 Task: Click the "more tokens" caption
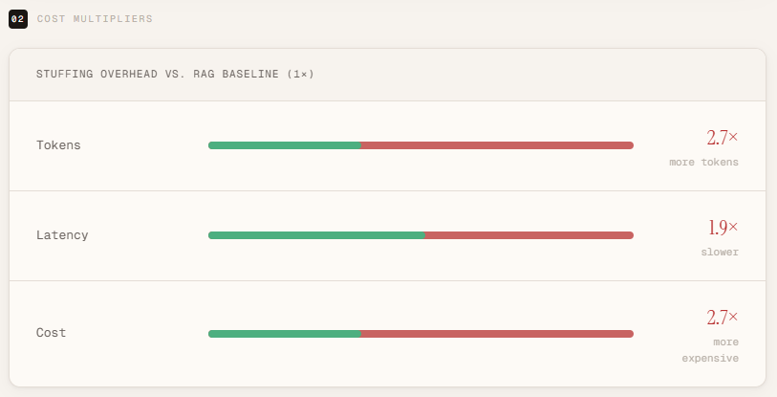click(703, 163)
